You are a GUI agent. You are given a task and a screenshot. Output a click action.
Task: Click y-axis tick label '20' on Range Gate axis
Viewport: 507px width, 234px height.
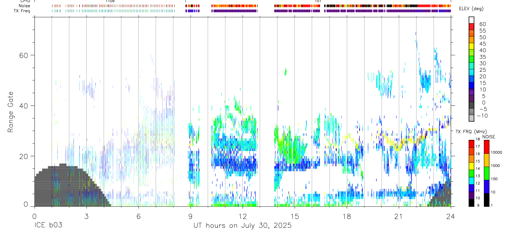(x=23, y=156)
